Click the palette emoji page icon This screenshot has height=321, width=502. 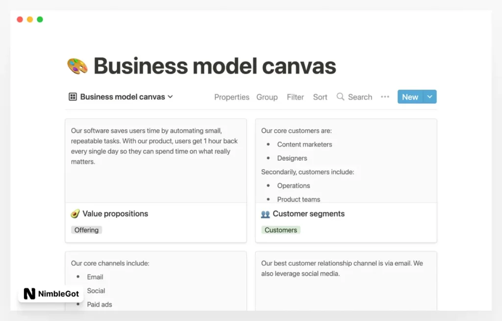(77, 65)
